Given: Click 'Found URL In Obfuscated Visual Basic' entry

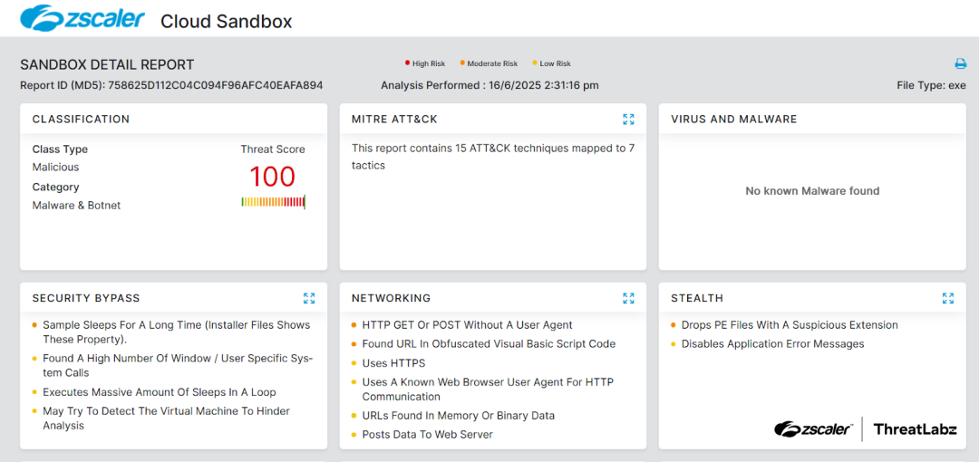Looking at the screenshot, I should click(489, 344).
